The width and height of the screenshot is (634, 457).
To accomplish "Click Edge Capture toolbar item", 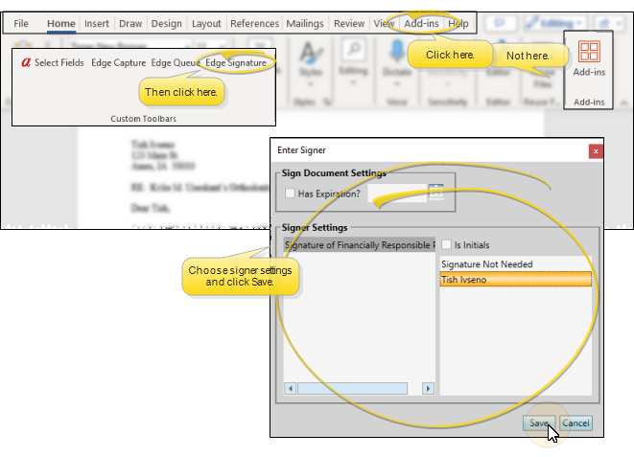I will 118,62.
